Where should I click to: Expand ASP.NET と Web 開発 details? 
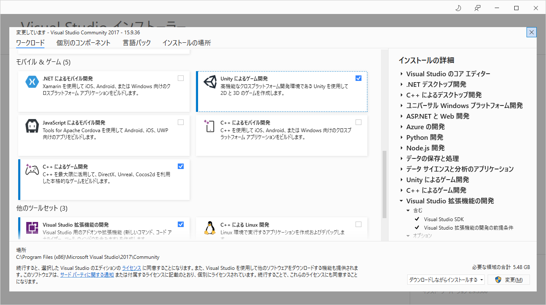[401, 116]
